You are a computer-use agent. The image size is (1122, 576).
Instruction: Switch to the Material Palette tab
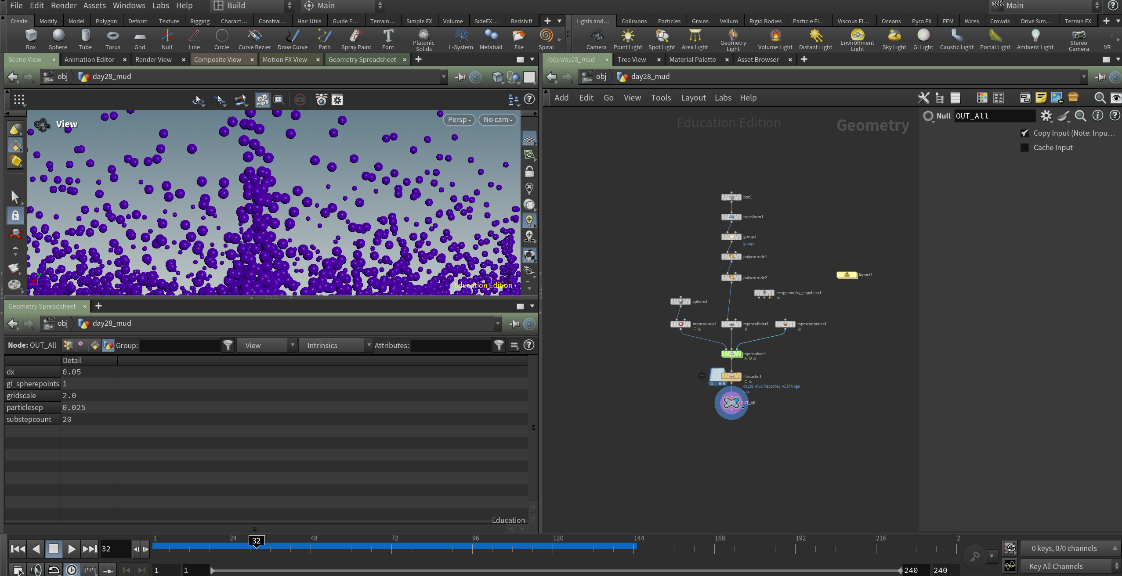692,60
